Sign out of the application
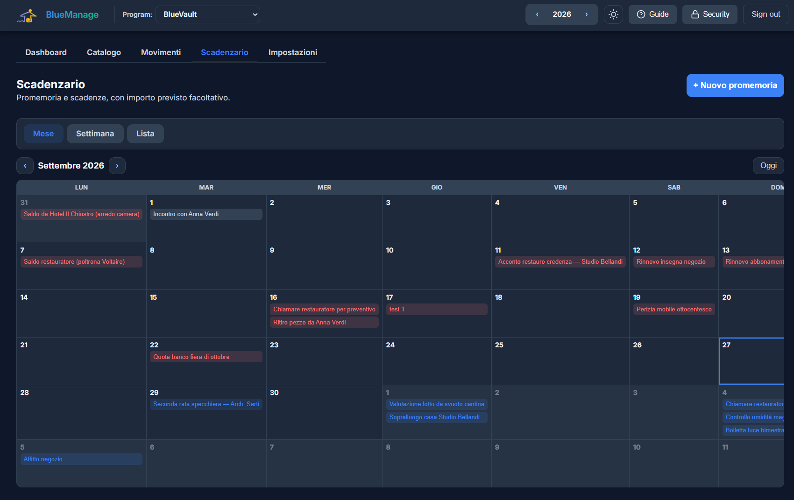 (766, 14)
